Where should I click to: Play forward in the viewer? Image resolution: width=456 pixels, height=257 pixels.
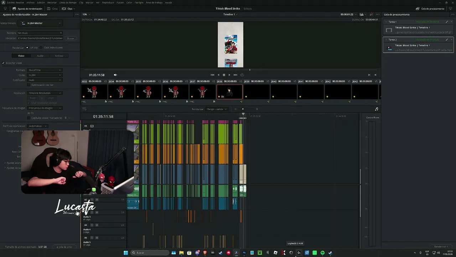pyautogui.click(x=229, y=75)
